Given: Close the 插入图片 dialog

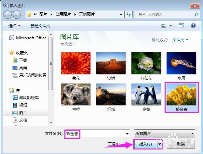Looking at the screenshot, I should [195, 6].
